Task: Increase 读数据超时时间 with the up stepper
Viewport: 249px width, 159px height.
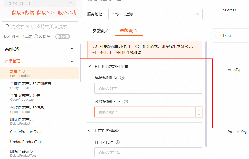Action: coord(199,110)
